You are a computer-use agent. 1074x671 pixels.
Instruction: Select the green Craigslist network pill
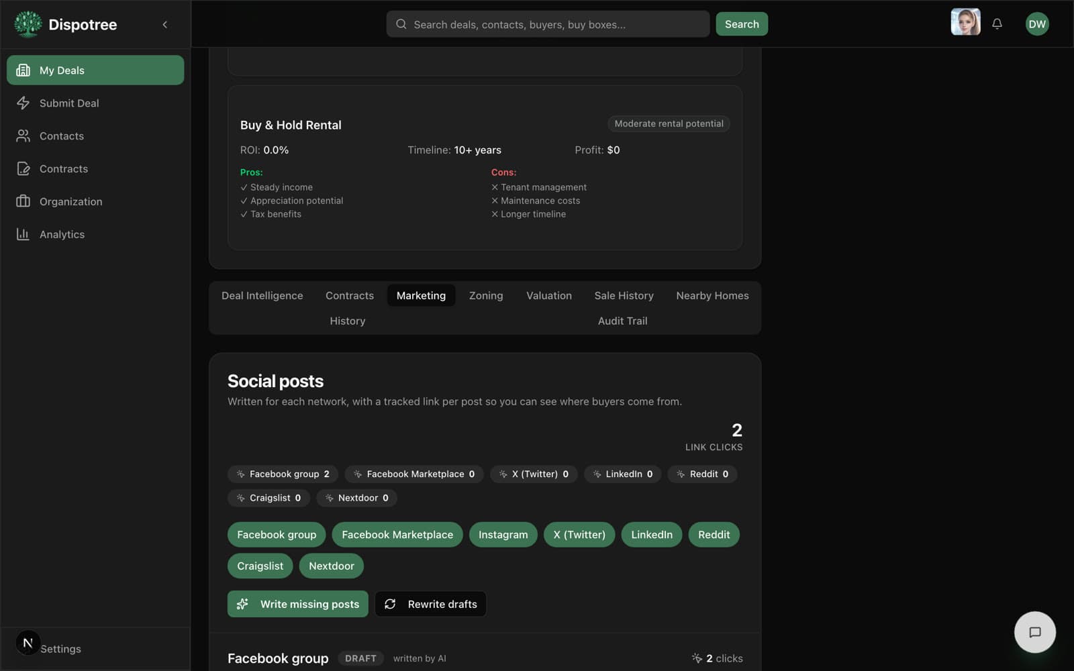pos(260,566)
